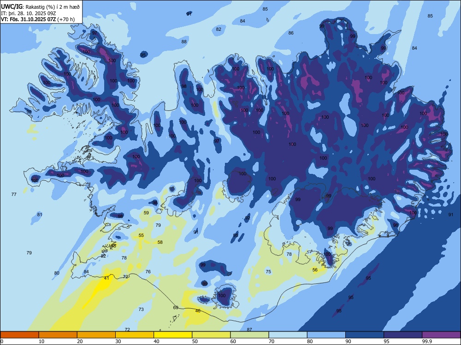The height and width of the screenshot is (345, 461).
Task: Click the 10–20 % orange legend swatch
Action: tap(58, 335)
